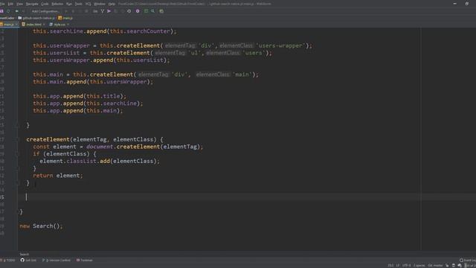Click the purple settings circle icon

click(x=138, y=11)
